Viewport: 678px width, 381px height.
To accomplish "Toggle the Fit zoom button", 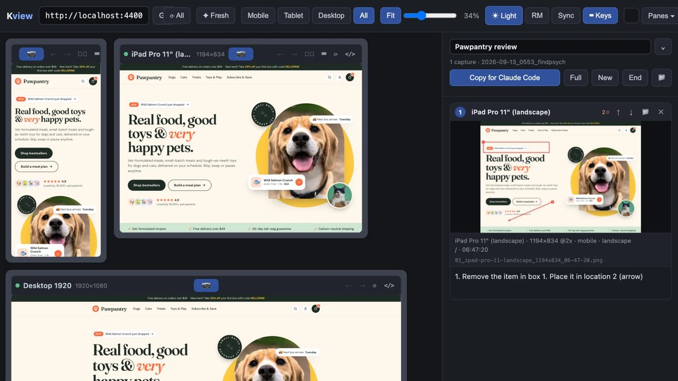I will tap(390, 15).
